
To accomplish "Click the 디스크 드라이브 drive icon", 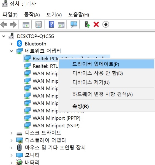I will click(x=20, y=134).
